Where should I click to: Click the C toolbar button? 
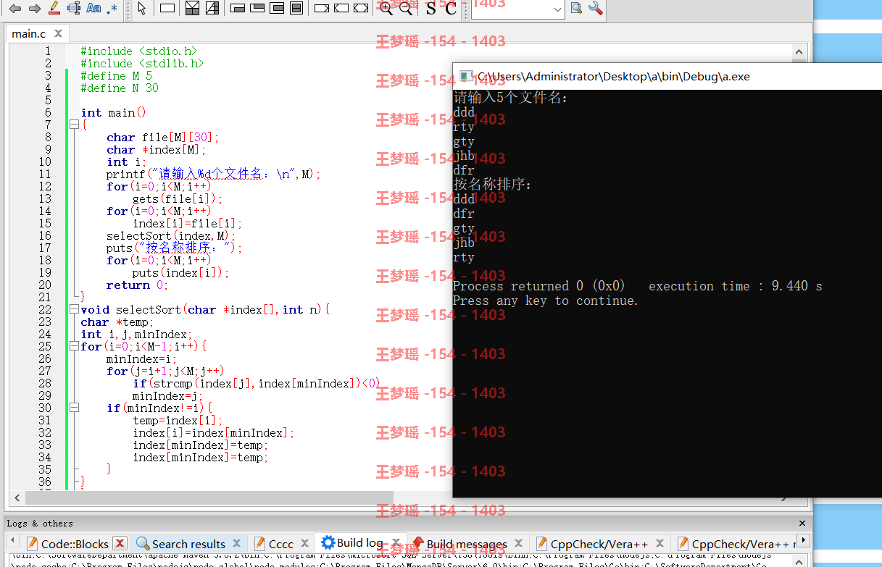[x=451, y=8]
